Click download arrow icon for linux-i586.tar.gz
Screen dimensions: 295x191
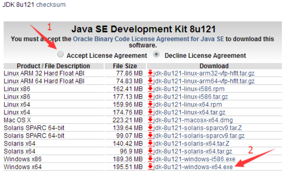(150, 96)
